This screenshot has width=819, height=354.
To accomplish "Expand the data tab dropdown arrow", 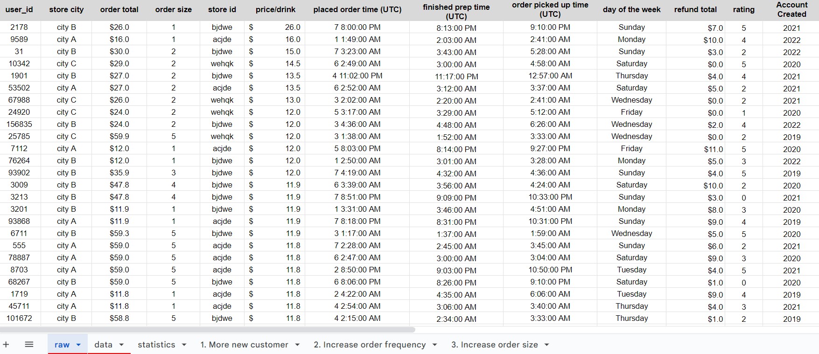I will (121, 345).
